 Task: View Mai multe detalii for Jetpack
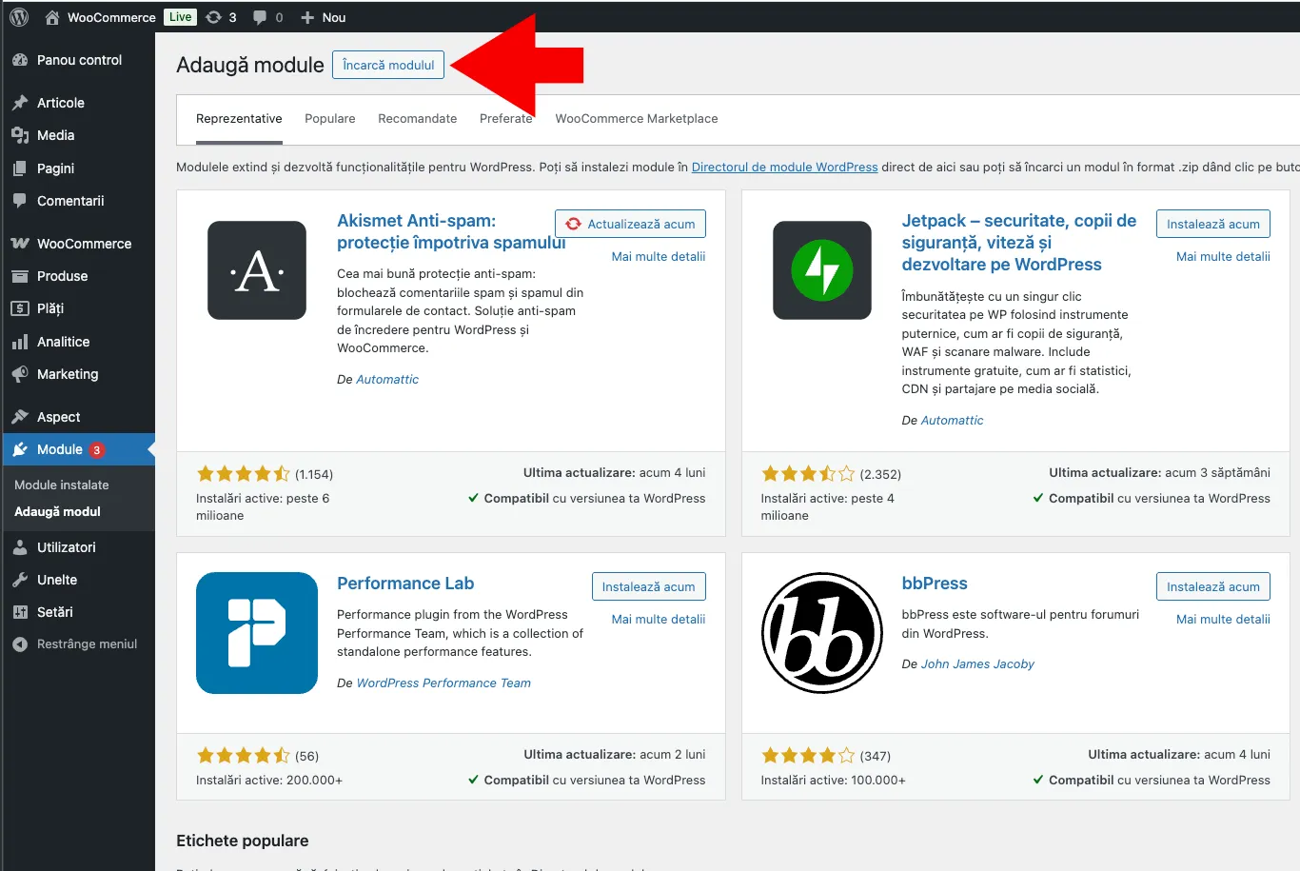click(1223, 256)
